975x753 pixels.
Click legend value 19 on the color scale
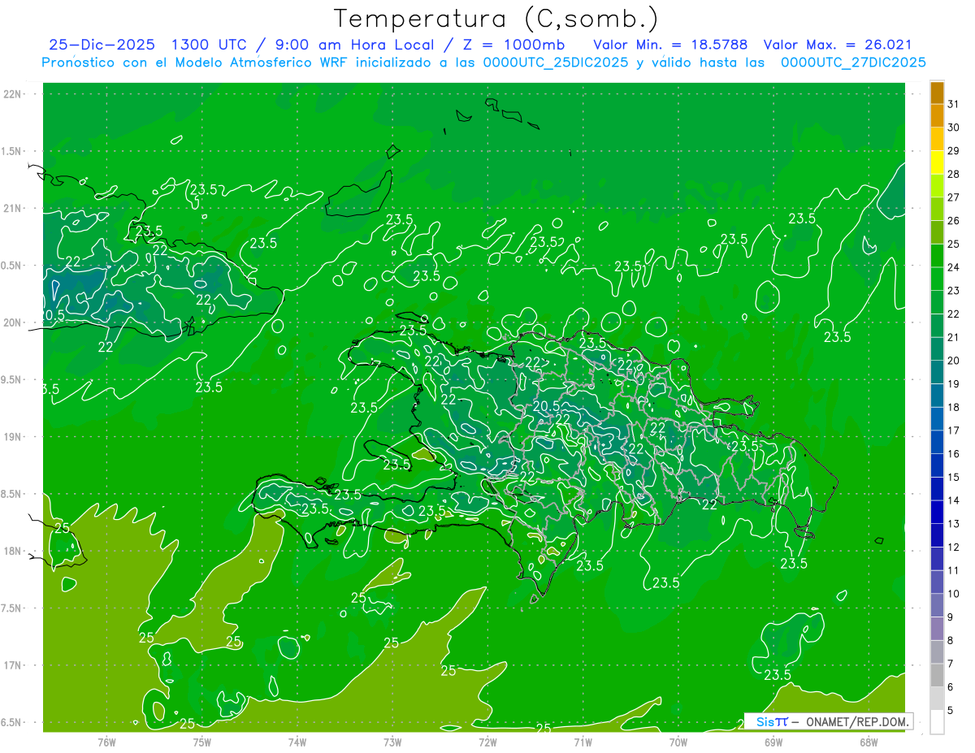pos(954,384)
